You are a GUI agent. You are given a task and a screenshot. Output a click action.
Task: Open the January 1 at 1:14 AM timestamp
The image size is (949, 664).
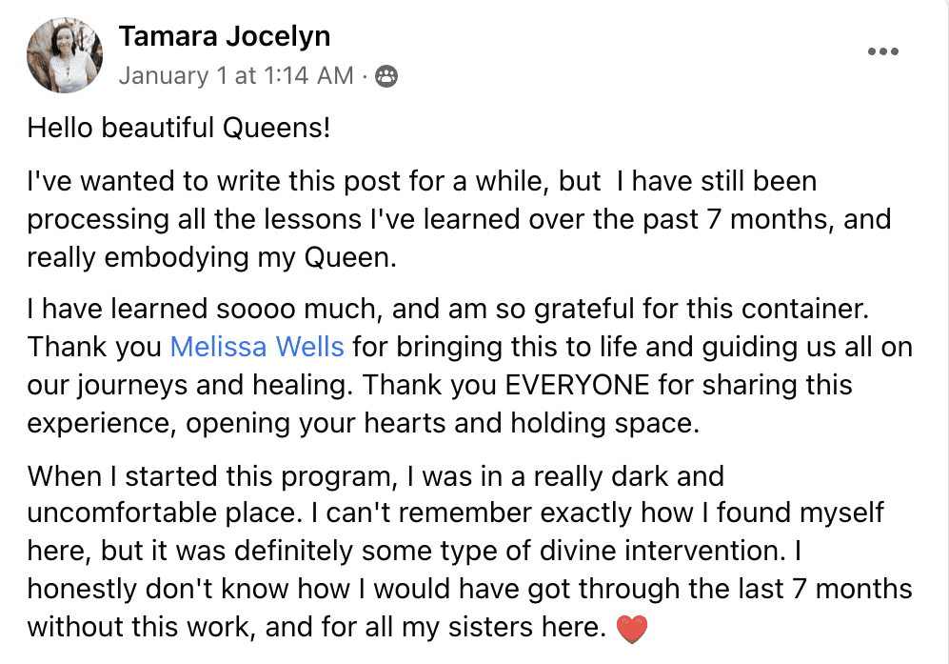[236, 76]
